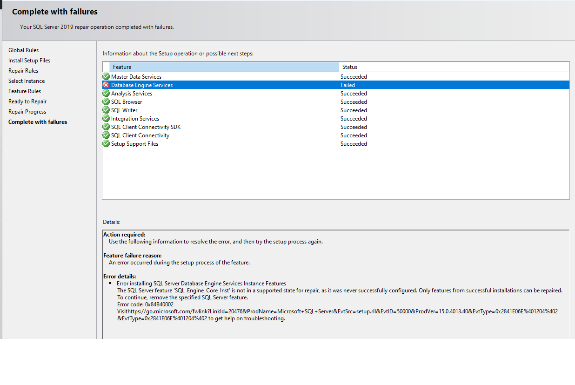
Task: Click 'Error installing SQL Server Database Engine Services' line
Action: [201, 284]
